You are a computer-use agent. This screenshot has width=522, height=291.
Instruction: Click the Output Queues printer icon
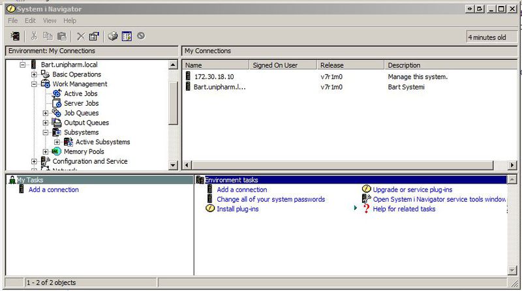pos(57,123)
